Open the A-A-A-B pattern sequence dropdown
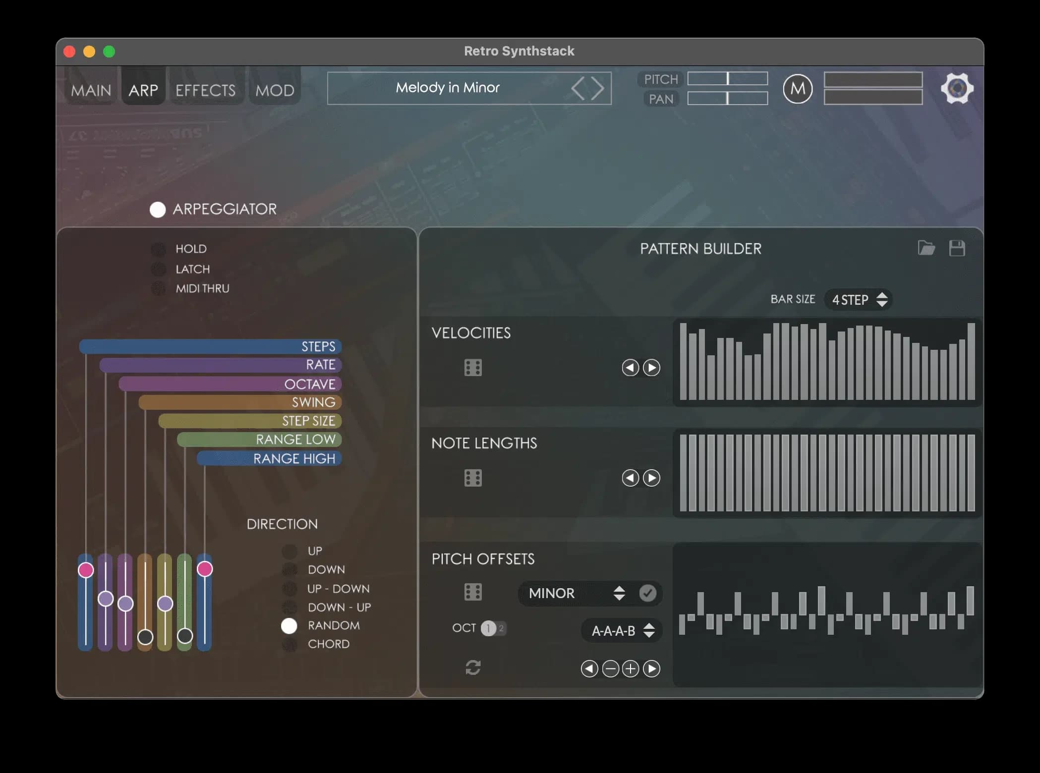Viewport: 1040px width, 773px height. point(621,630)
